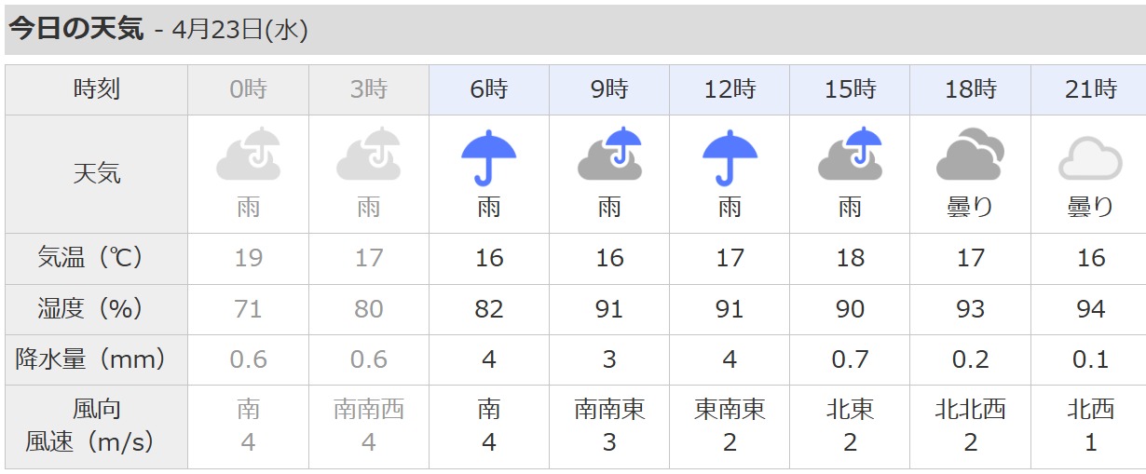The image size is (1146, 474).
Task: Click the 12時 column header
Action: (x=730, y=89)
